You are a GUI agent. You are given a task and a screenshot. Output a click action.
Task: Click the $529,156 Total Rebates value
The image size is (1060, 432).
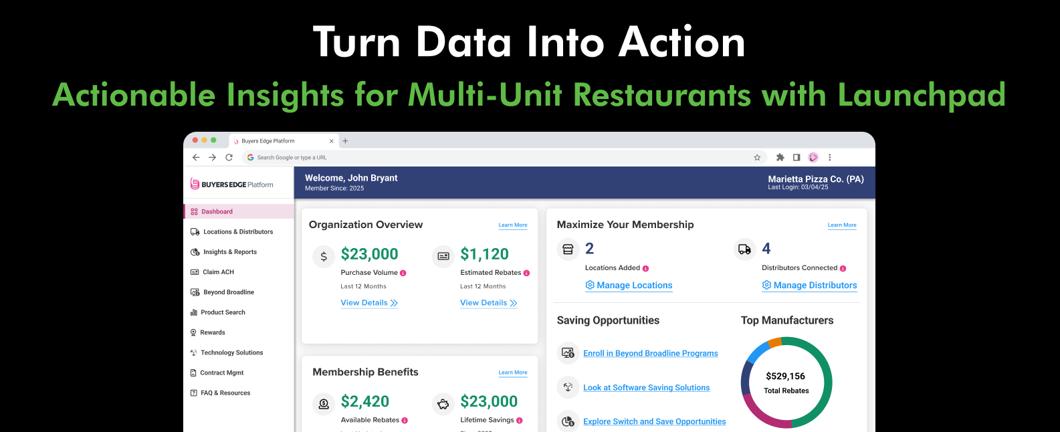click(786, 376)
